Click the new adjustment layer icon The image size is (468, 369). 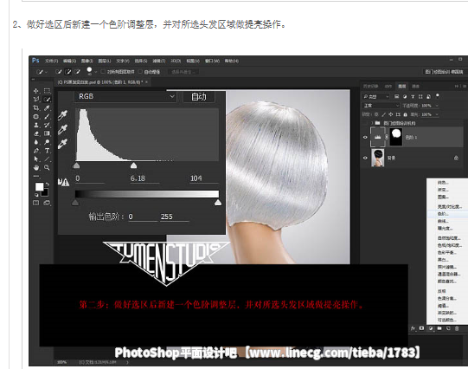pos(431,328)
